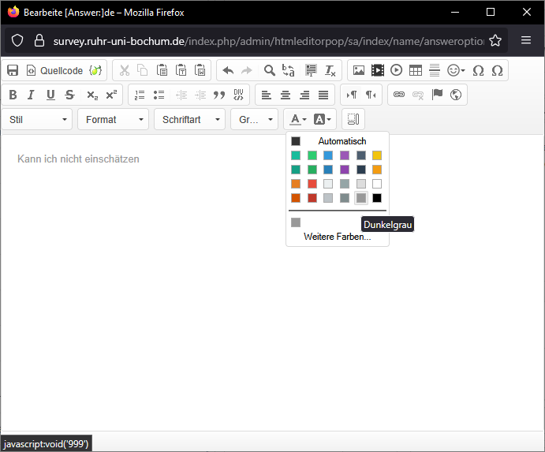Toggle superscript formatting

coord(111,95)
